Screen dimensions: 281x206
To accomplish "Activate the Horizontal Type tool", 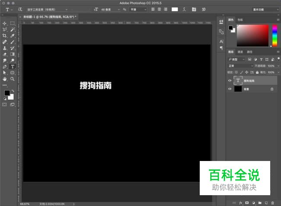I will [13, 67].
